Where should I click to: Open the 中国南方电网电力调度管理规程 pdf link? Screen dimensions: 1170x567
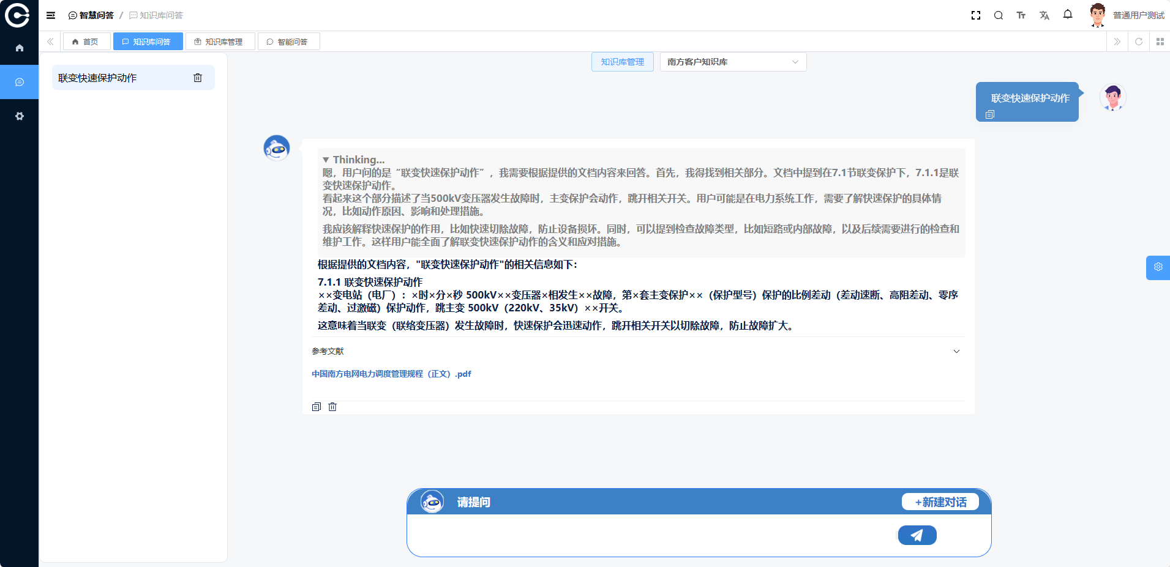pyautogui.click(x=391, y=374)
